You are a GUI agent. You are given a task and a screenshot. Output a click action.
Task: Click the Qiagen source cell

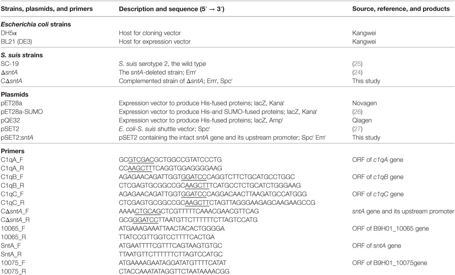click(x=362, y=120)
